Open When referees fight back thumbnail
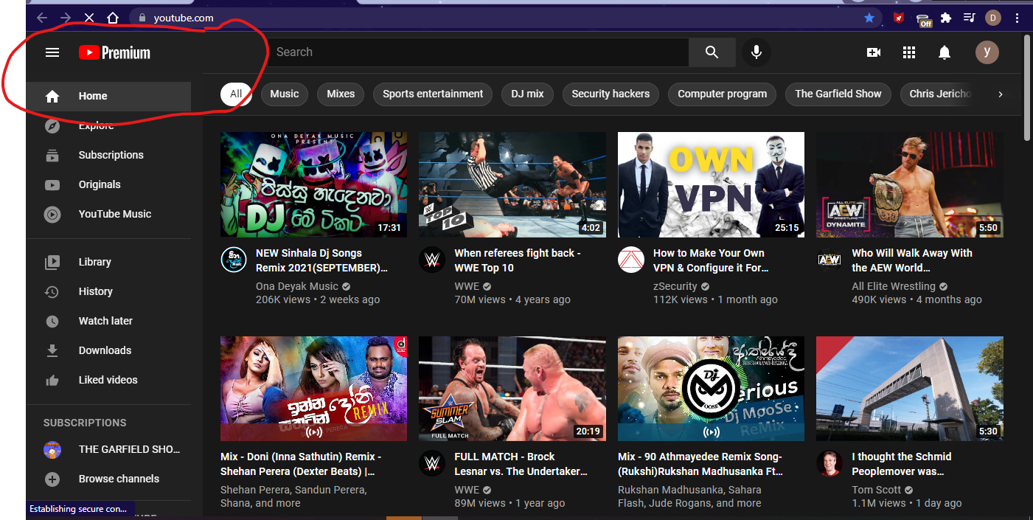1033x520 pixels. pos(512,184)
